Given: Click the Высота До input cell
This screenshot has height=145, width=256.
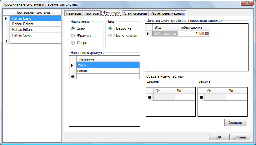Looking at the screenshot, I should click(236, 97).
